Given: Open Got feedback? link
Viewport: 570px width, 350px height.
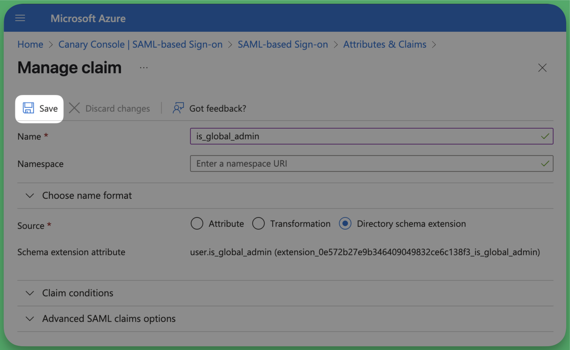Looking at the screenshot, I should click(218, 109).
